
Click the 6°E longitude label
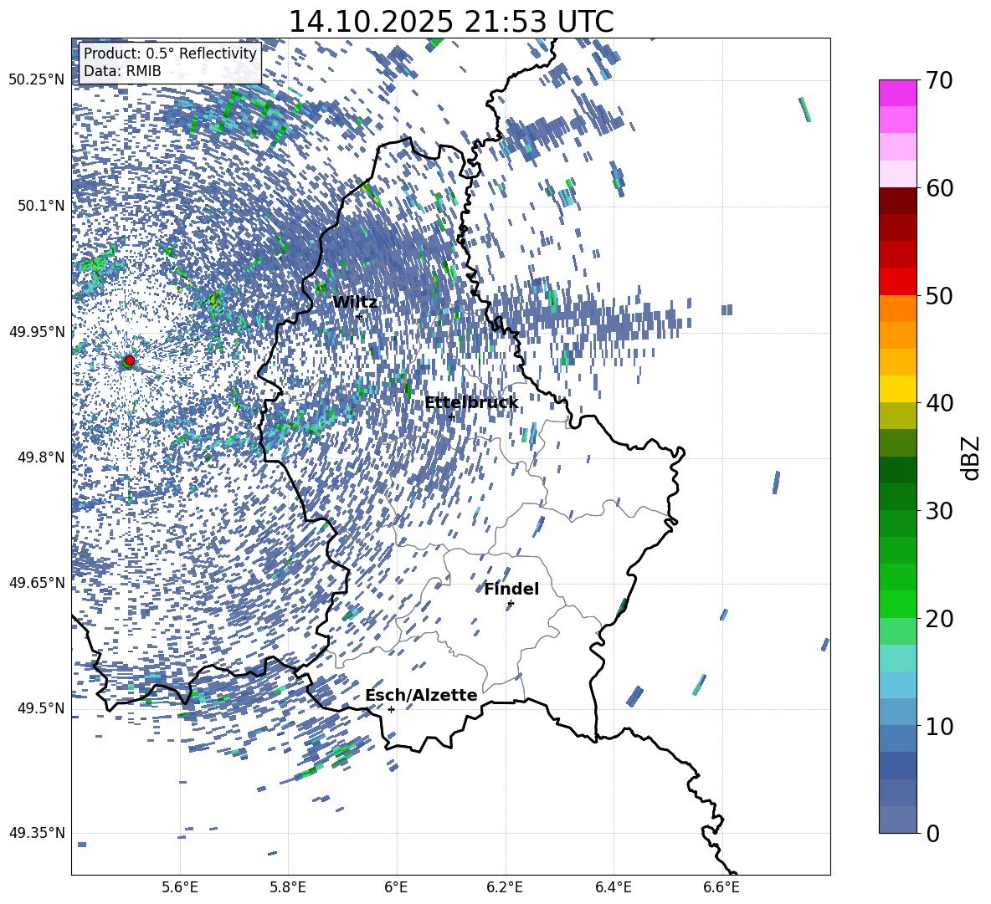(x=396, y=887)
